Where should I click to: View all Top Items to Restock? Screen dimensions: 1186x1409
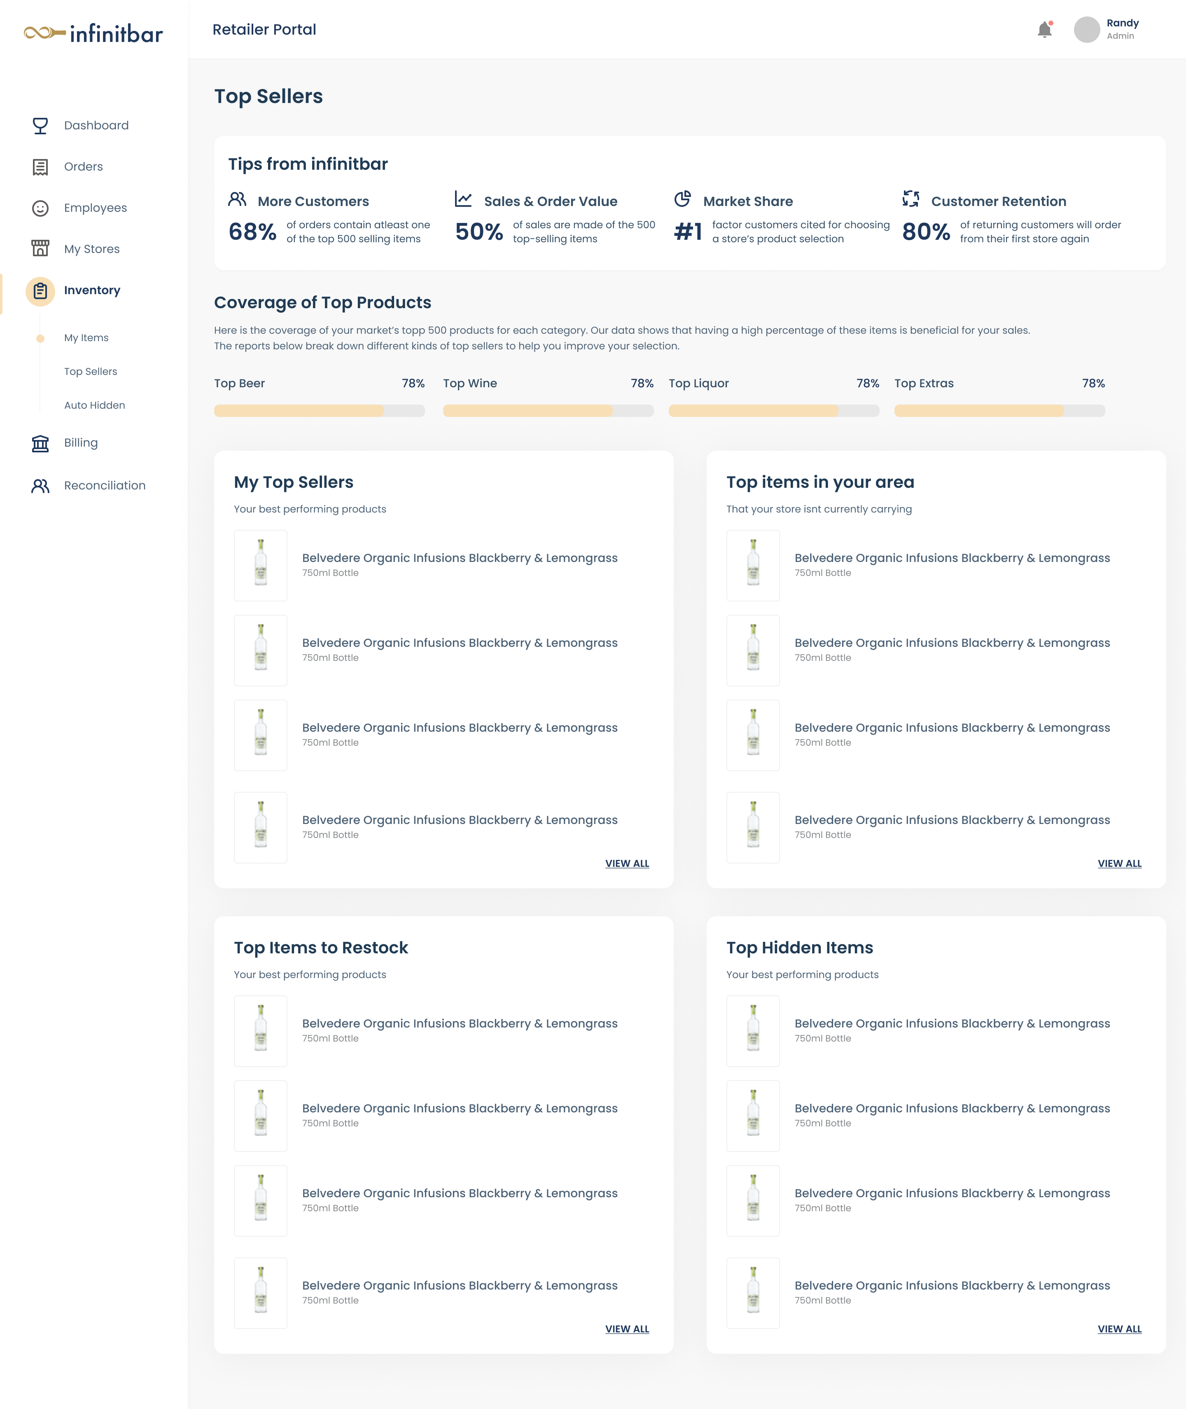627,1329
